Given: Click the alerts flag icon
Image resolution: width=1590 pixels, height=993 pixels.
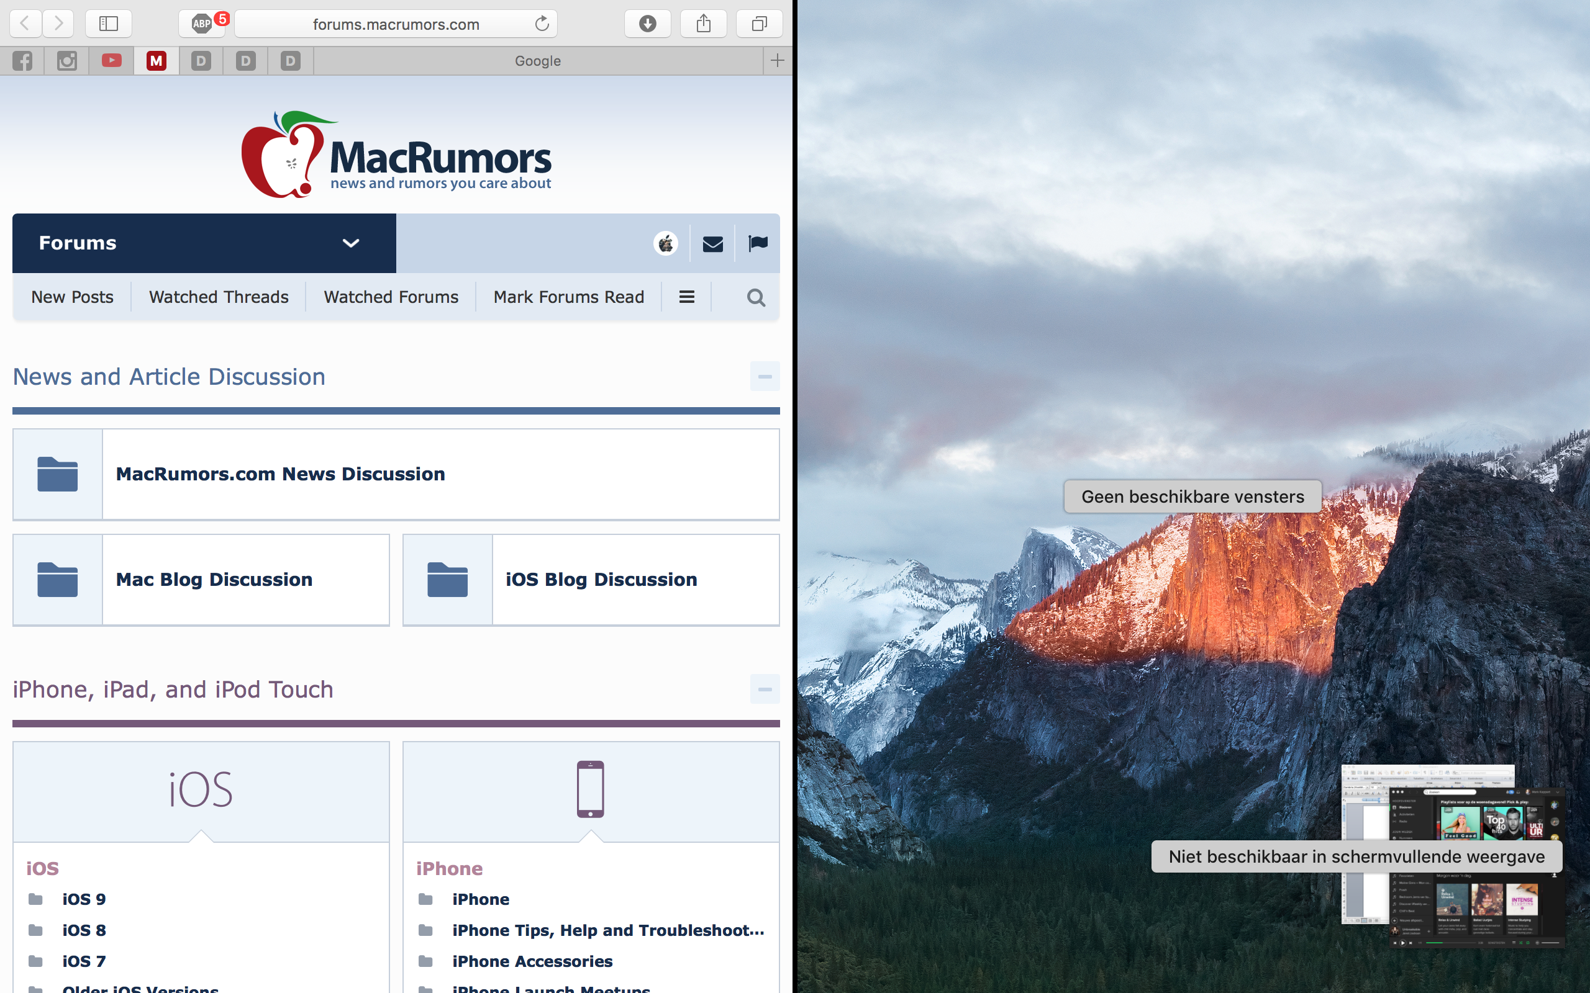Looking at the screenshot, I should click(758, 244).
